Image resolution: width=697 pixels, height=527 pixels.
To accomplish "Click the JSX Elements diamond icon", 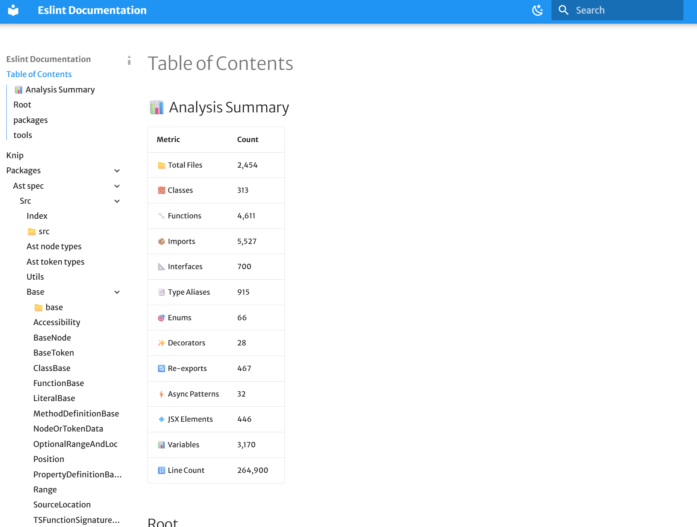I will (161, 419).
